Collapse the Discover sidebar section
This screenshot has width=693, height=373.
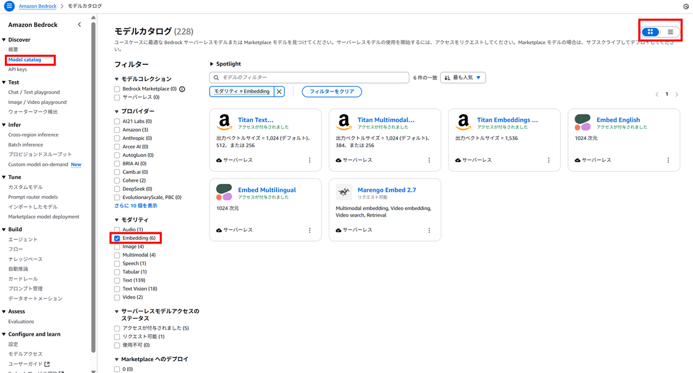pos(4,40)
